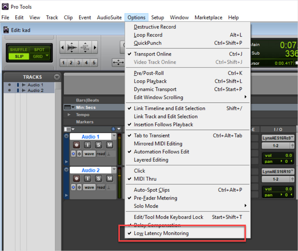Enable input monitoring on Audio 2

88,178
